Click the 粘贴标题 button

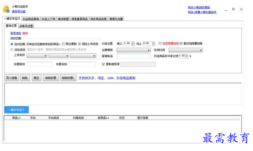click(x=51, y=78)
